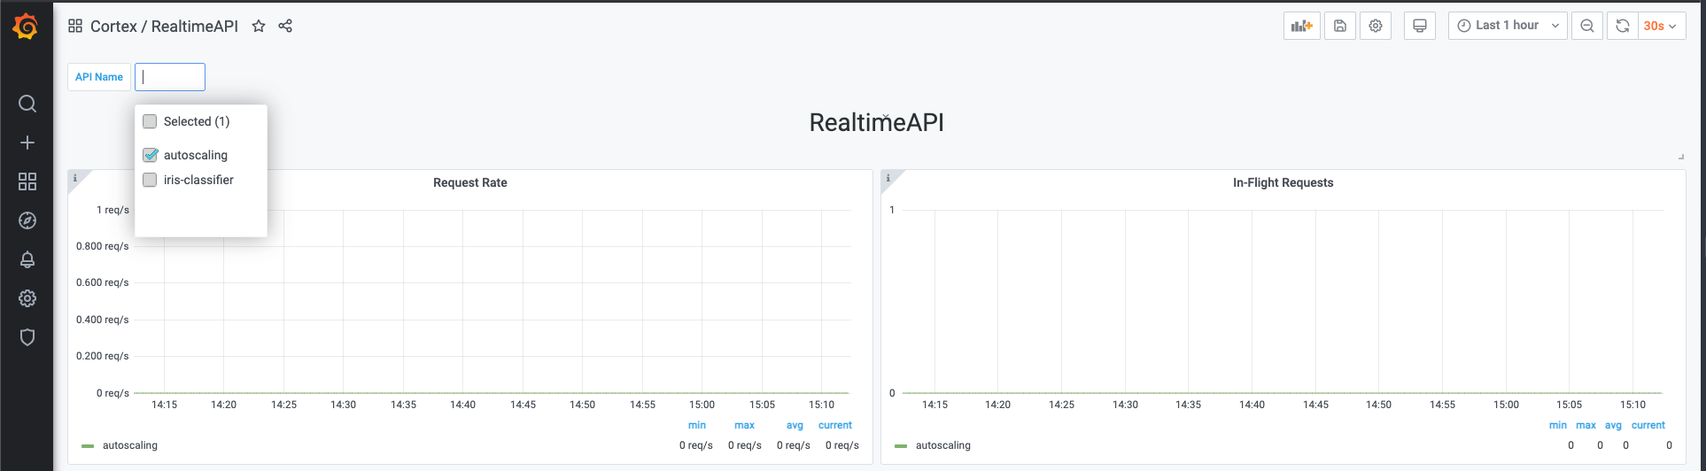This screenshot has height=471, width=1706.
Task: Uncheck the autoscaling option
Action: pyautogui.click(x=151, y=155)
